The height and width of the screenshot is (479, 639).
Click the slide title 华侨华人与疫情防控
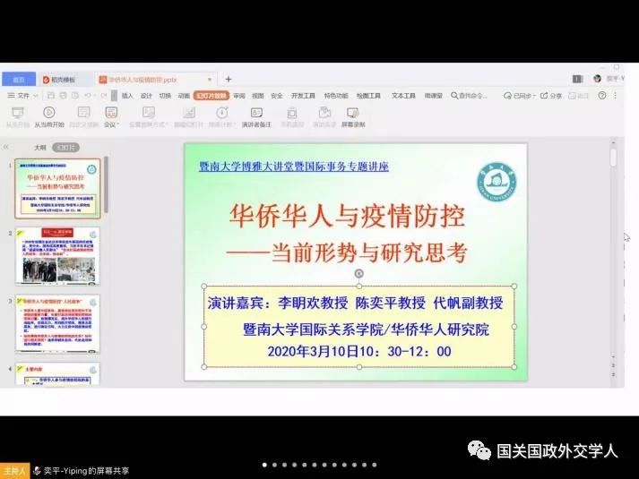tap(347, 216)
